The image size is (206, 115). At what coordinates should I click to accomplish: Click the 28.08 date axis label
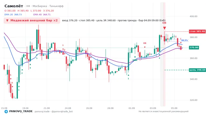point(110,108)
